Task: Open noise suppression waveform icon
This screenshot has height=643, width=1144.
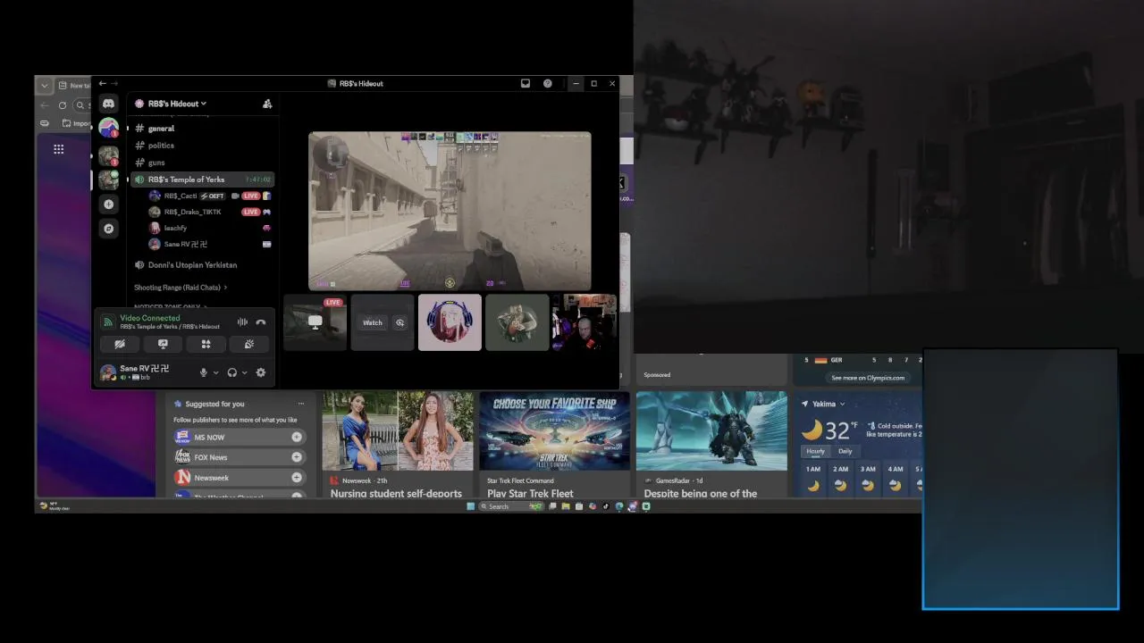Action: 242,321
